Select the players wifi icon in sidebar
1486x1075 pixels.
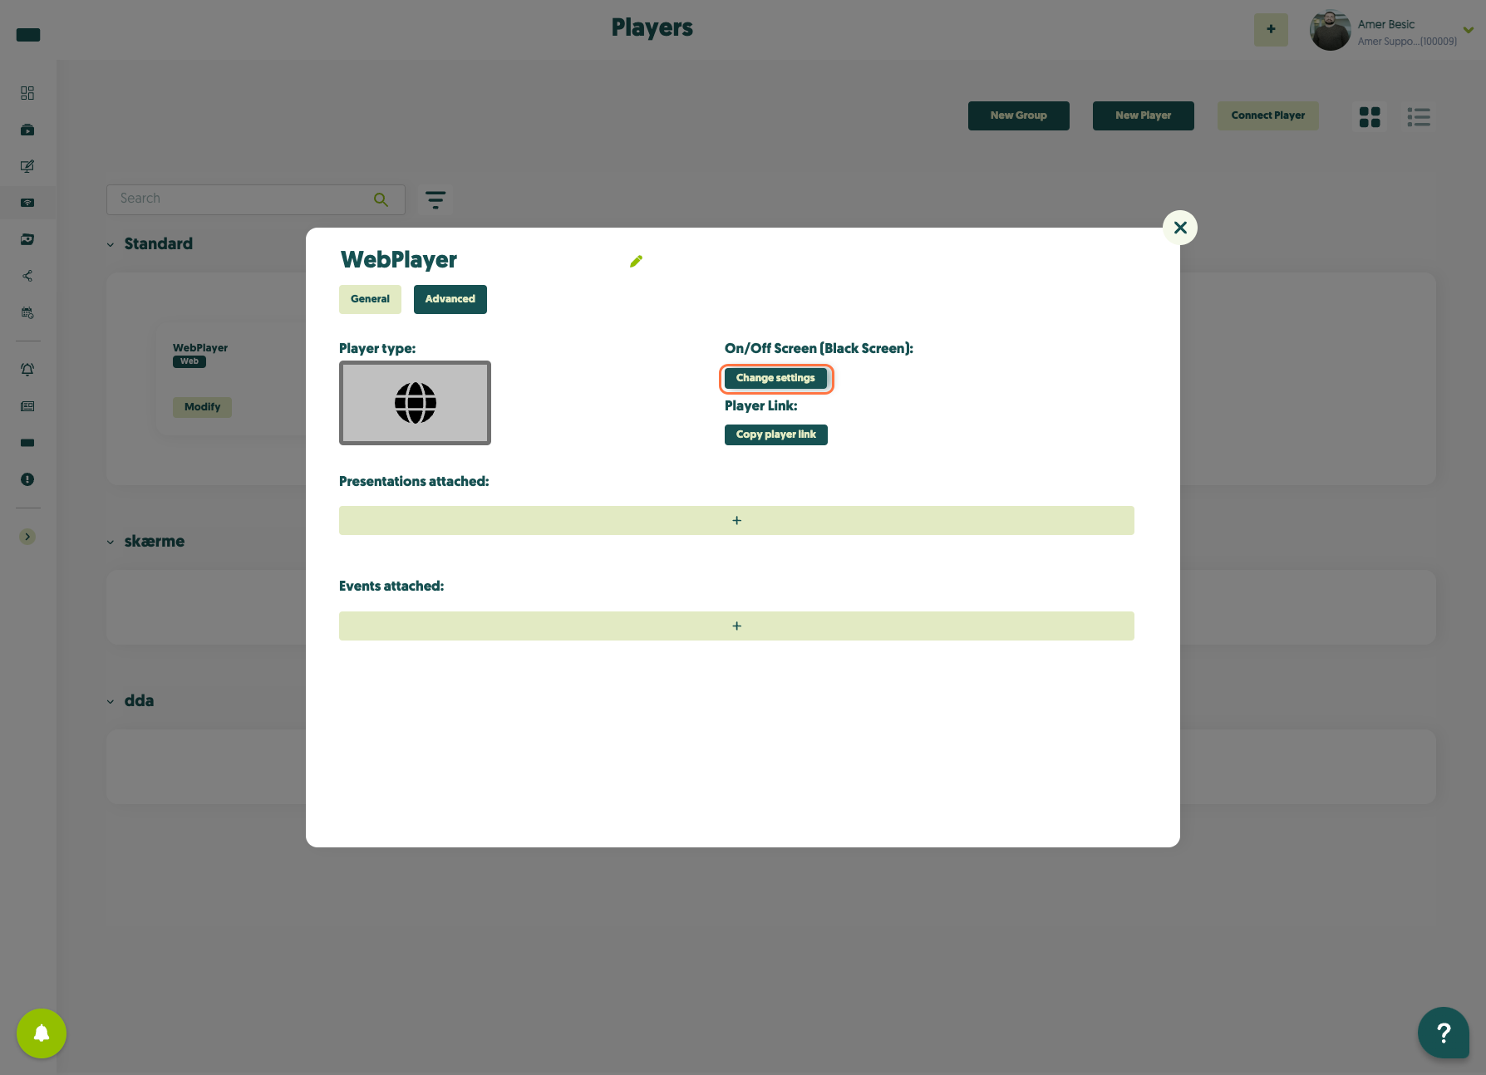coord(27,203)
